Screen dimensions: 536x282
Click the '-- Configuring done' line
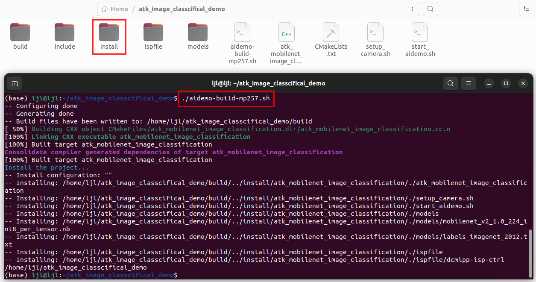coord(41,106)
